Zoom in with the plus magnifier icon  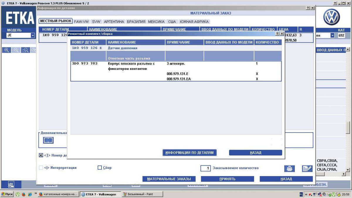[6, 50]
